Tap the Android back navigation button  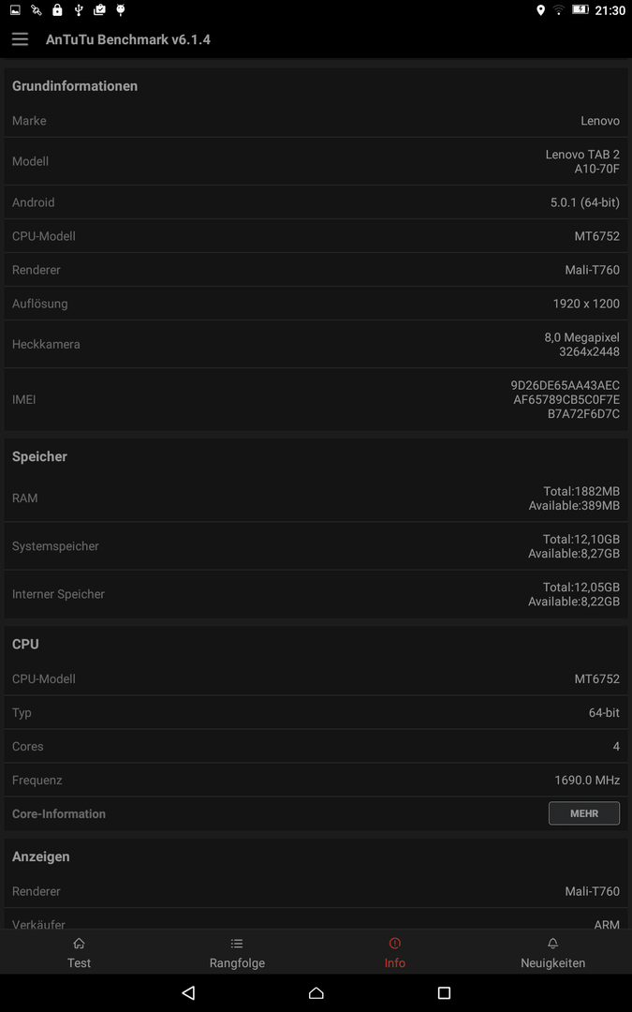188,992
